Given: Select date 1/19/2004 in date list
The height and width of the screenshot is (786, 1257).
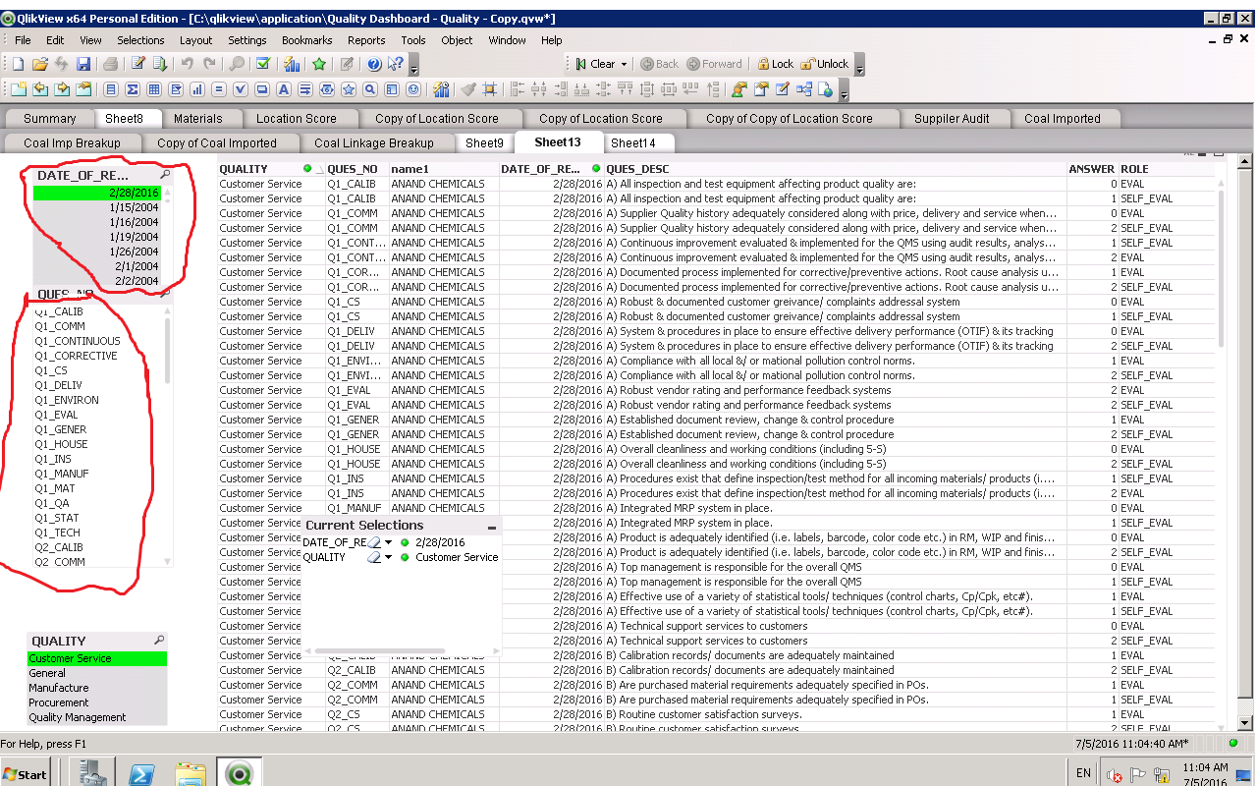Looking at the screenshot, I should click(96, 237).
